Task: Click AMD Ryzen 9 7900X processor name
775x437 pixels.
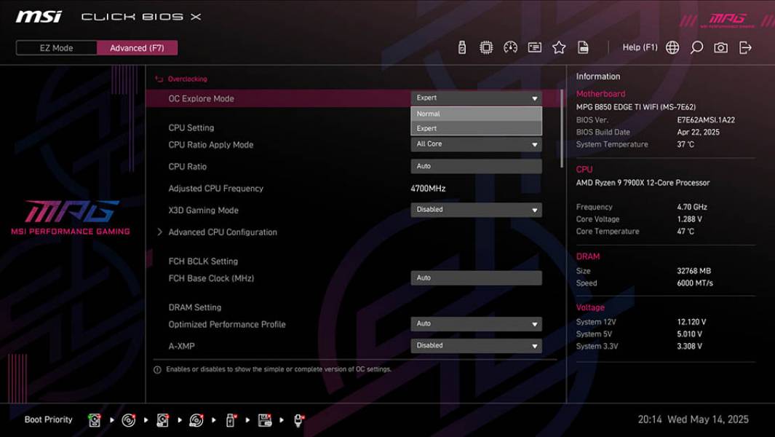Action: click(643, 183)
